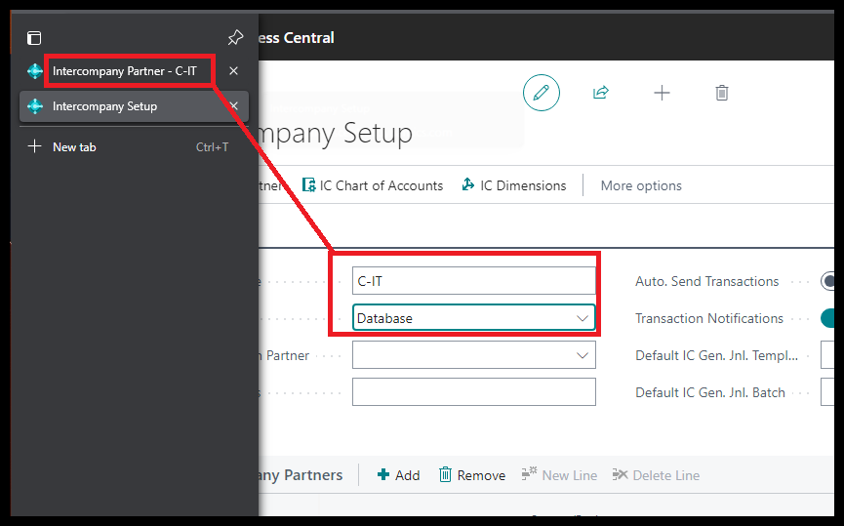
Task: Add an intercompany partner
Action: click(x=399, y=475)
